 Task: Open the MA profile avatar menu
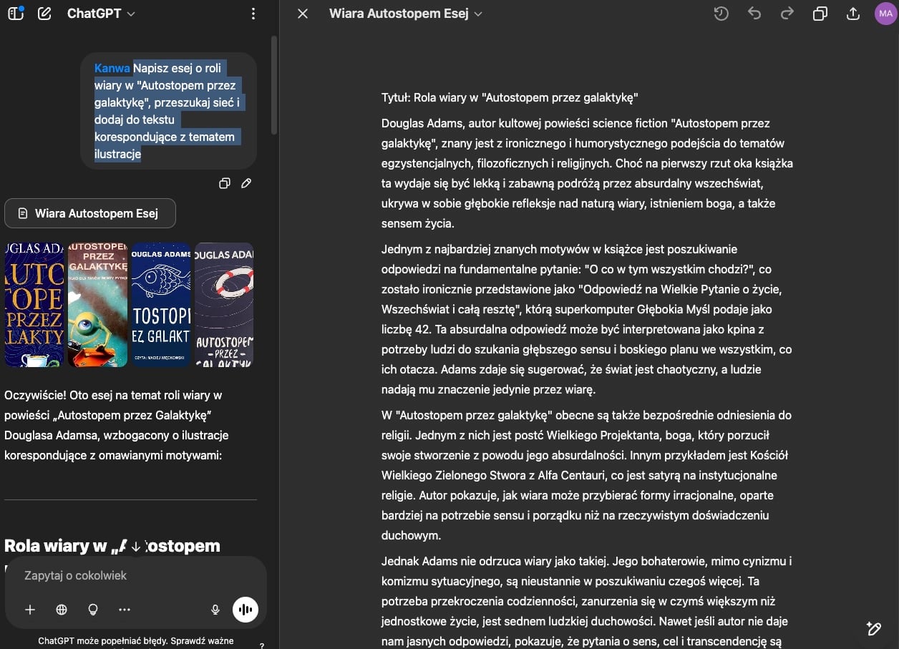point(885,14)
